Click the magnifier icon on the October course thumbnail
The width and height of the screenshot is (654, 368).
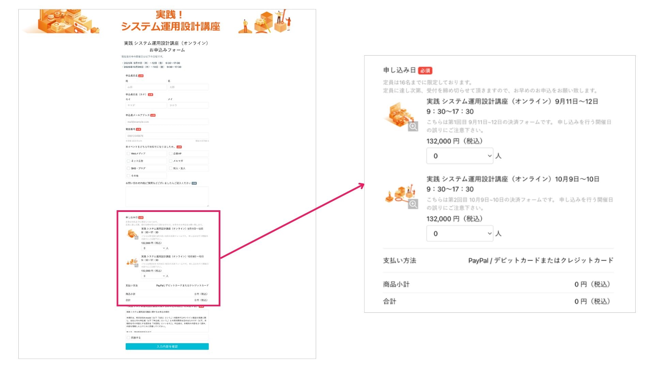tap(414, 204)
